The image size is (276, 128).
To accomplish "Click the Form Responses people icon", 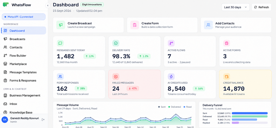I will coord(60,77).
